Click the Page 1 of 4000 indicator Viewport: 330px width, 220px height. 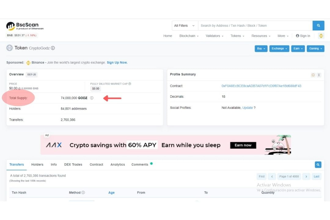289,176
